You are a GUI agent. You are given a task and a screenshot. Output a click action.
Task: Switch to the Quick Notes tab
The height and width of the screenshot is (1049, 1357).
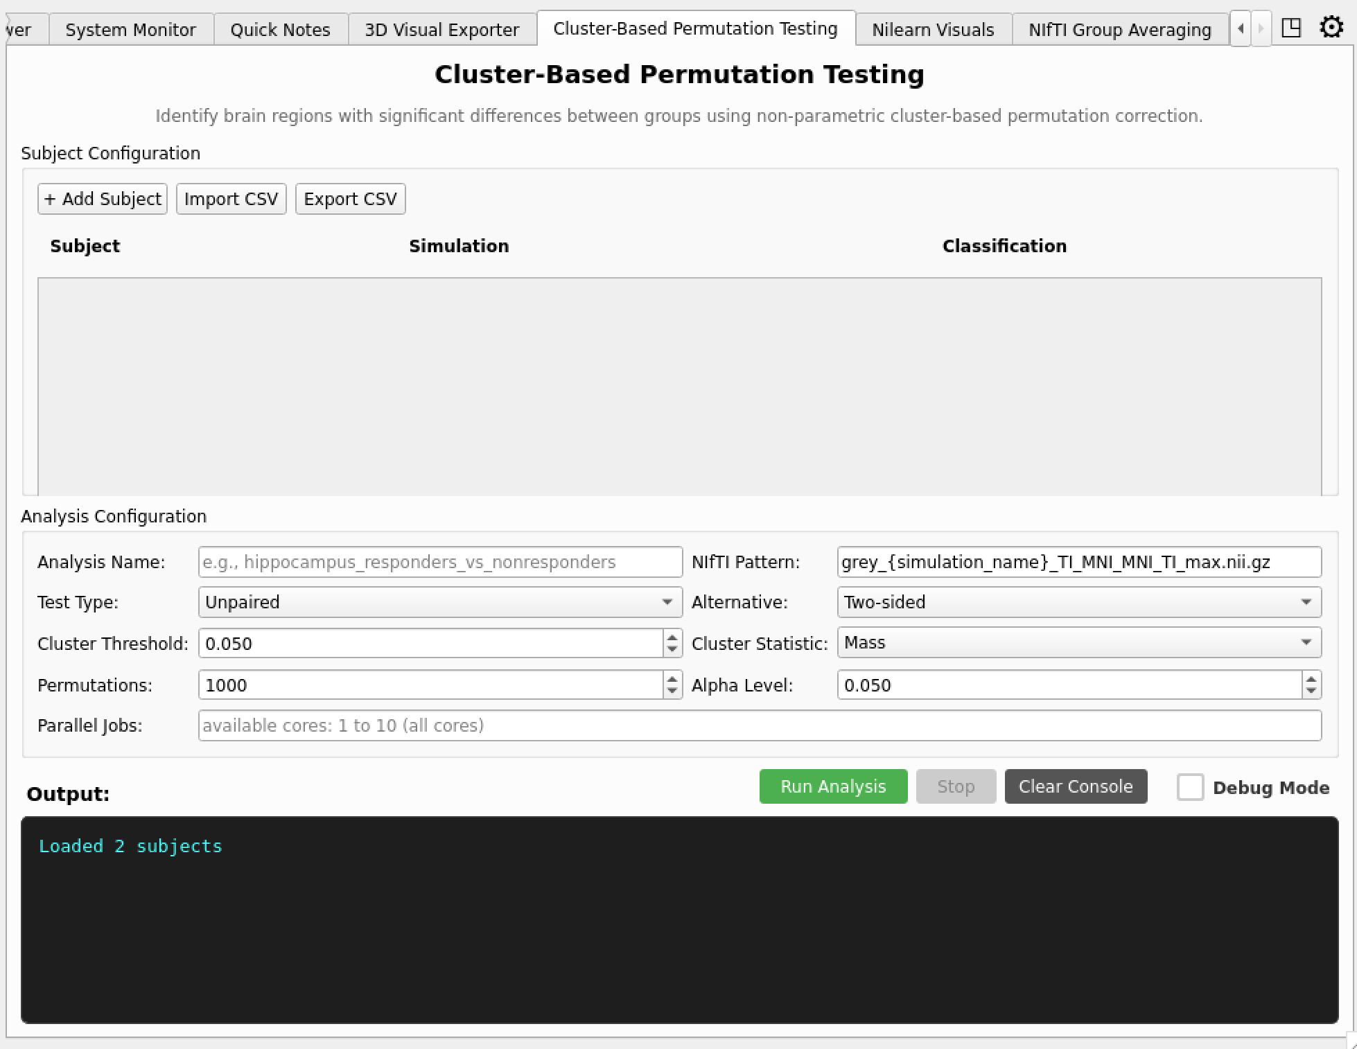pyautogui.click(x=279, y=28)
